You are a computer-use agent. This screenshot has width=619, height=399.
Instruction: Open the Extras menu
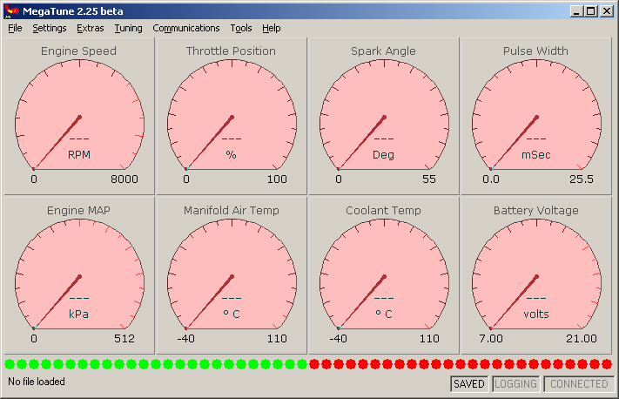click(x=90, y=28)
